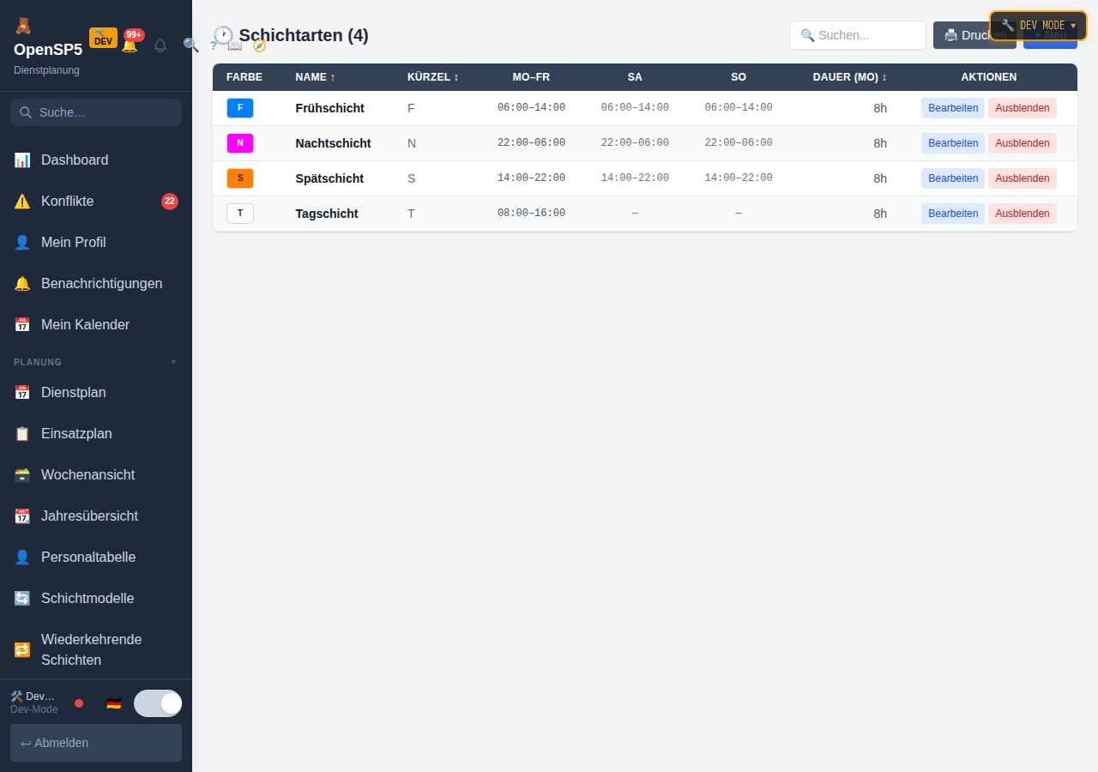This screenshot has height=772, width=1098.
Task: Click the German flag language icon
Action: click(x=113, y=703)
